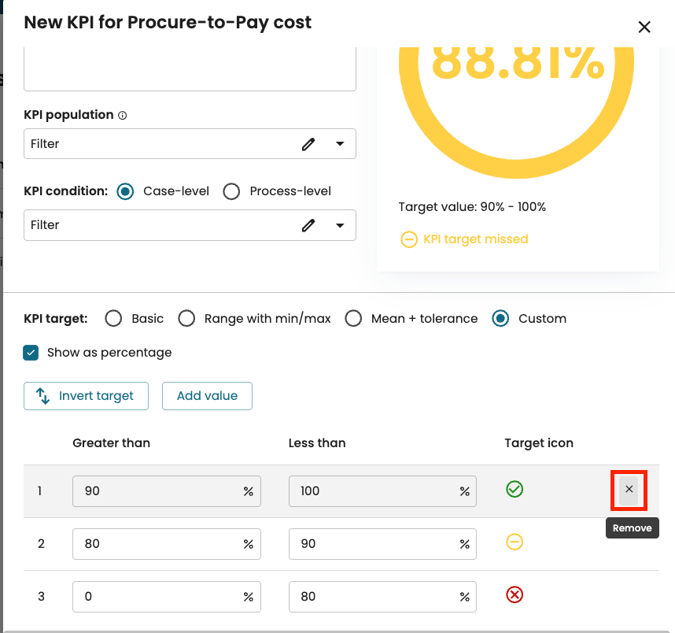Uncheck the Show as percentage checkbox
The height and width of the screenshot is (633, 675).
(x=31, y=353)
